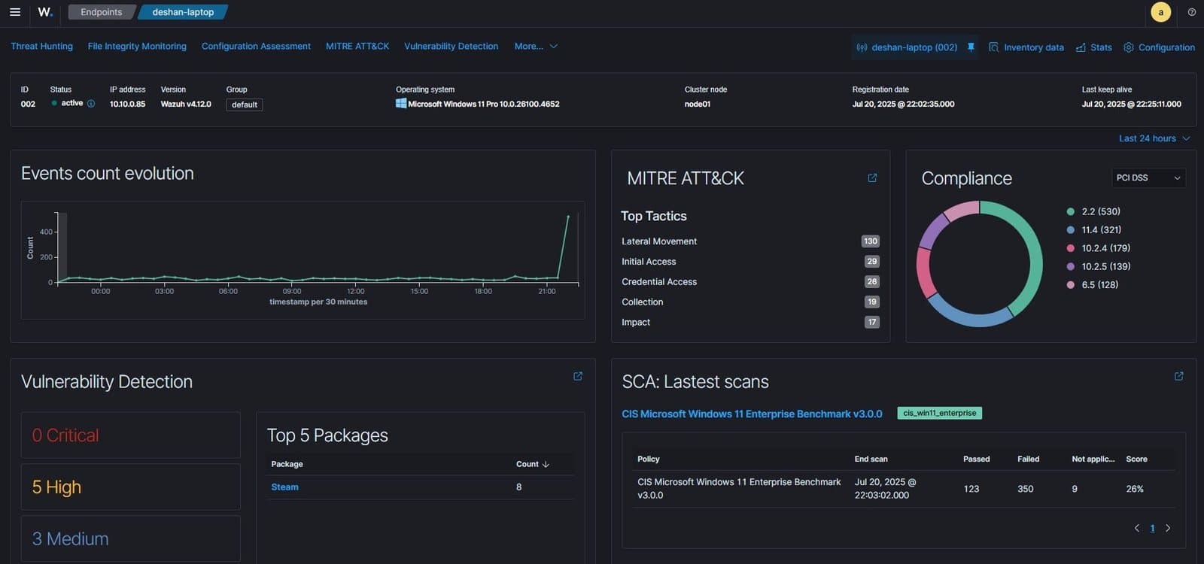Screen dimensions: 1204x564
Task: Open SCA Lastest scans external link icon
Action: tap(1179, 376)
